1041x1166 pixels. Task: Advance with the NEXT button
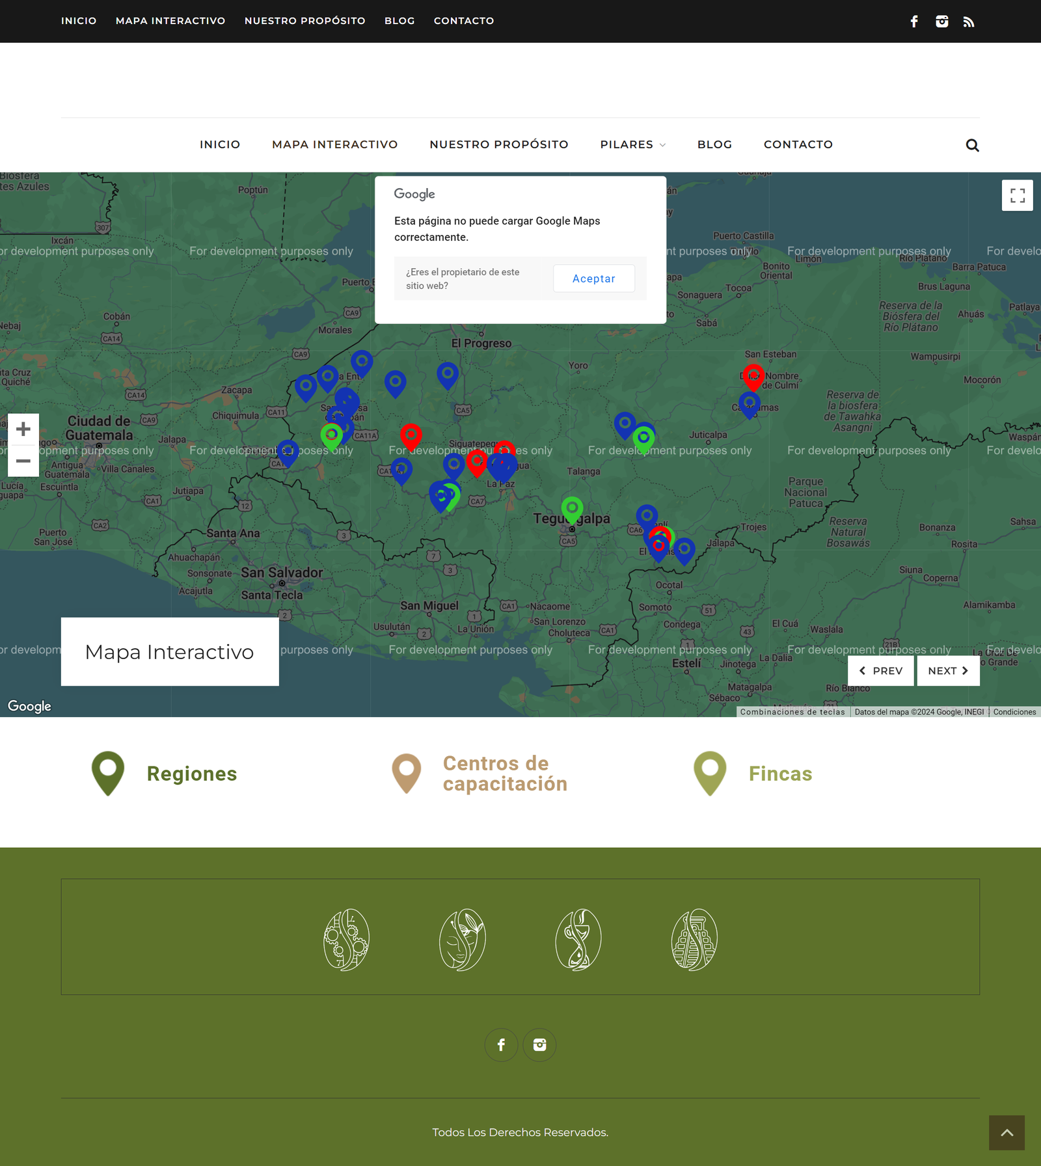[x=948, y=671]
